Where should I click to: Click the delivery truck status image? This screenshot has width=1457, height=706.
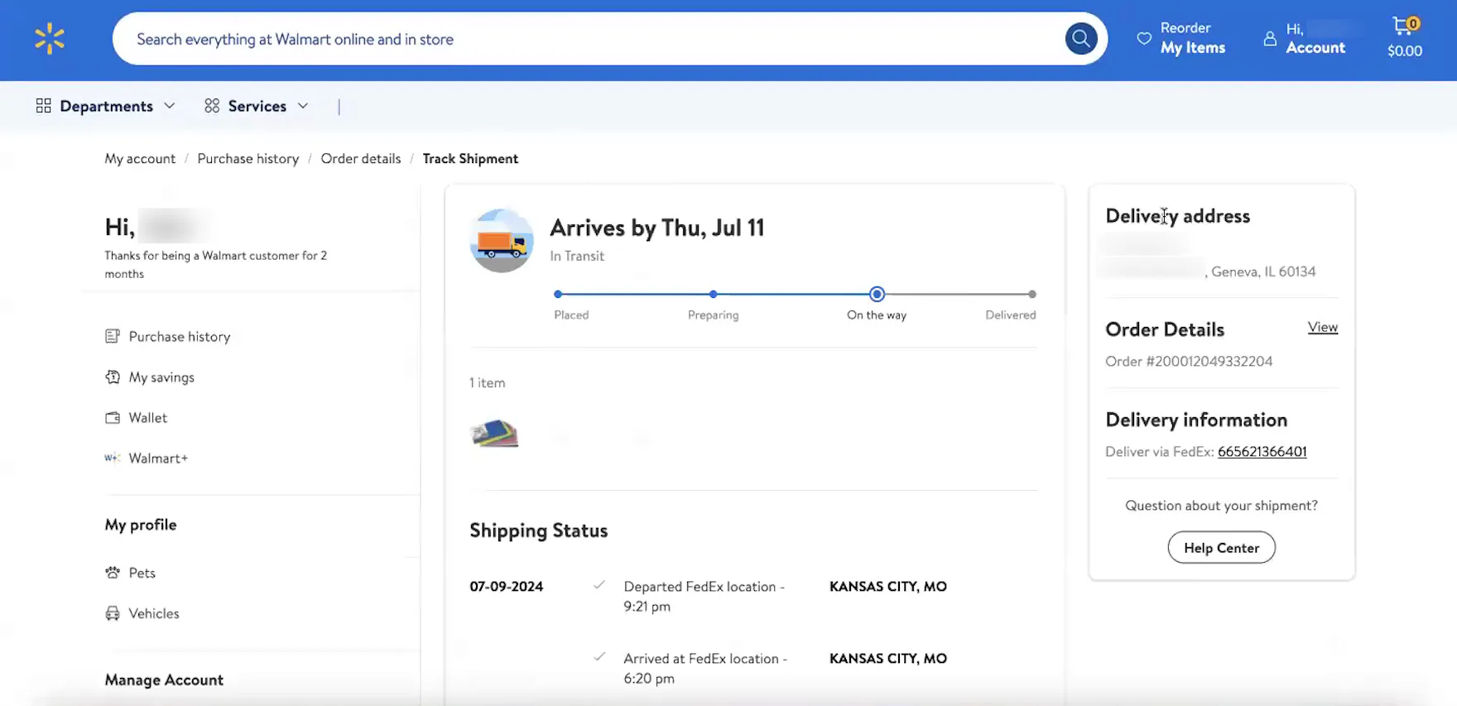(502, 241)
